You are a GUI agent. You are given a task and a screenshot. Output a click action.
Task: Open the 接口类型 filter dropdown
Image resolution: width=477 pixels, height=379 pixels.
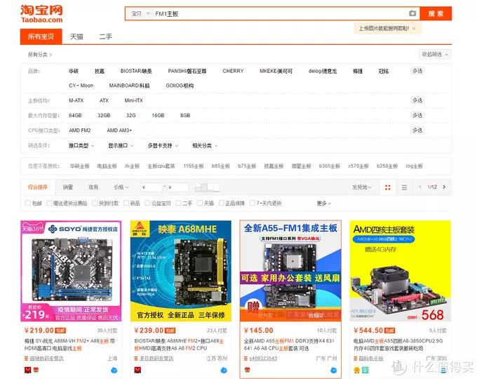click(81, 145)
